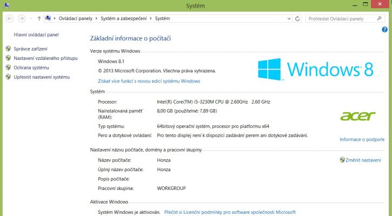Viewport: 392px width, 216px height.
Task: Expand arrow after Systém a zabezpečení breadcrumb
Action: [151, 18]
